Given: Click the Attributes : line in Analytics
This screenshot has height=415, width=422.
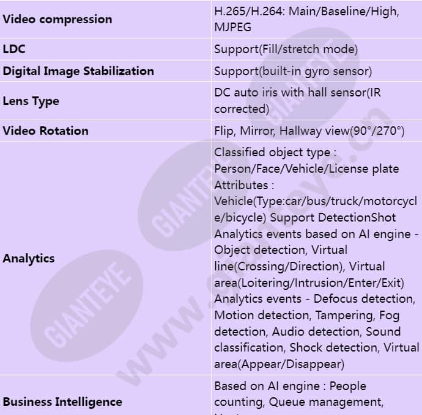Looking at the screenshot, I should [x=244, y=186].
